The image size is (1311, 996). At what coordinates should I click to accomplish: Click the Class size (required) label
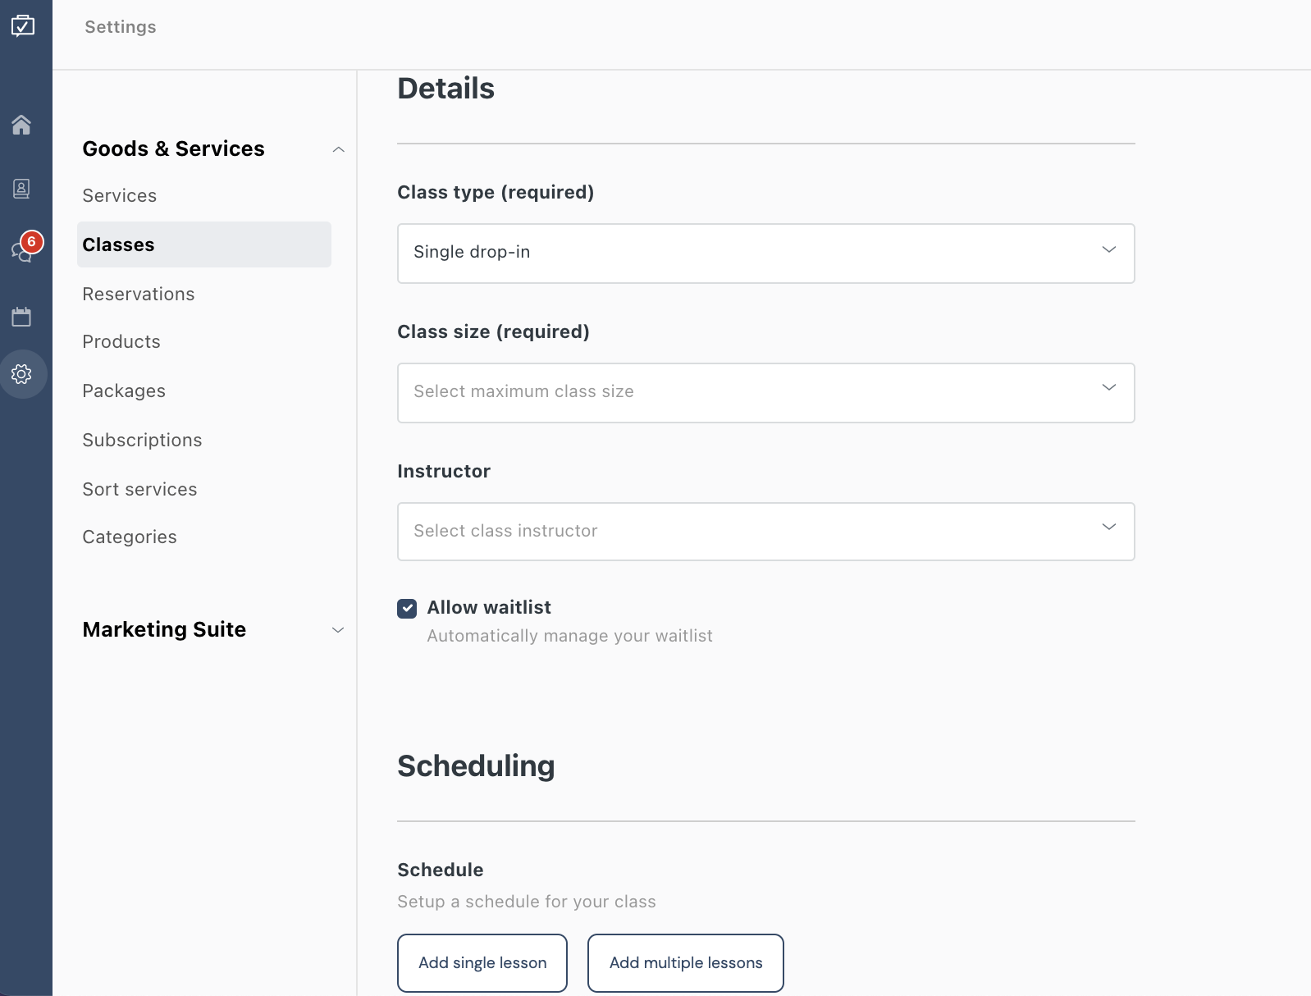(494, 331)
